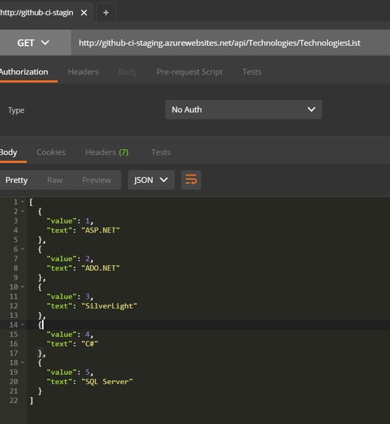Viewport: 390px width, 424px height.
Task: Open the response Tests tab
Action: (x=161, y=152)
